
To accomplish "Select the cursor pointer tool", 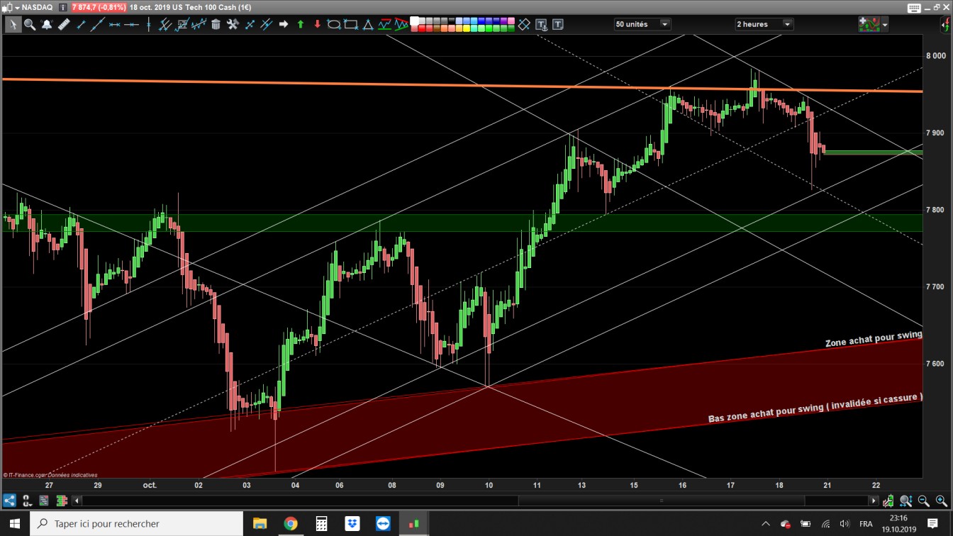I will point(13,24).
